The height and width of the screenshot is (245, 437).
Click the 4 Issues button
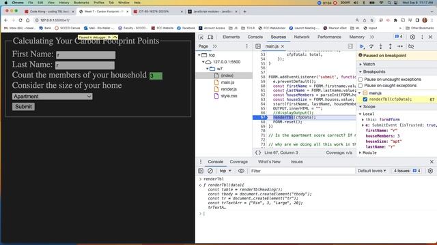point(407,171)
